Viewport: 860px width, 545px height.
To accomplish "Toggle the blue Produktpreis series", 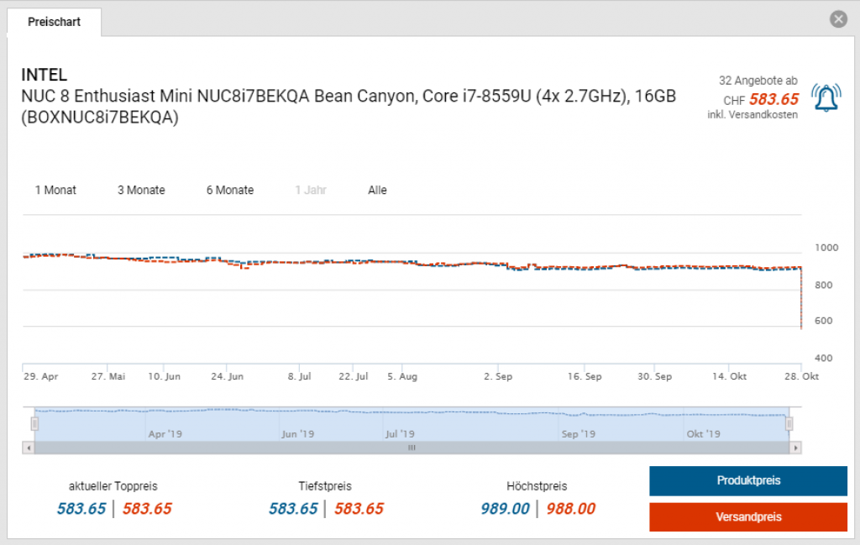I will pyautogui.click(x=747, y=480).
